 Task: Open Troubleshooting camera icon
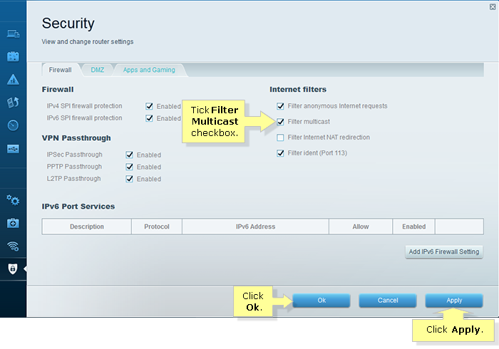pos(13,223)
